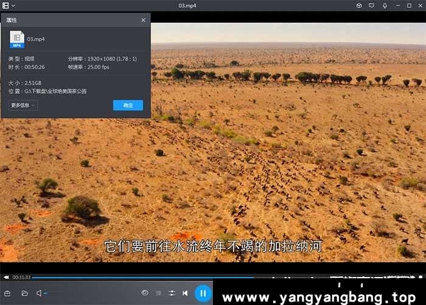Expand the dropdown arrow beside the logo
This screenshot has width=426, height=305.
pos(13,5)
